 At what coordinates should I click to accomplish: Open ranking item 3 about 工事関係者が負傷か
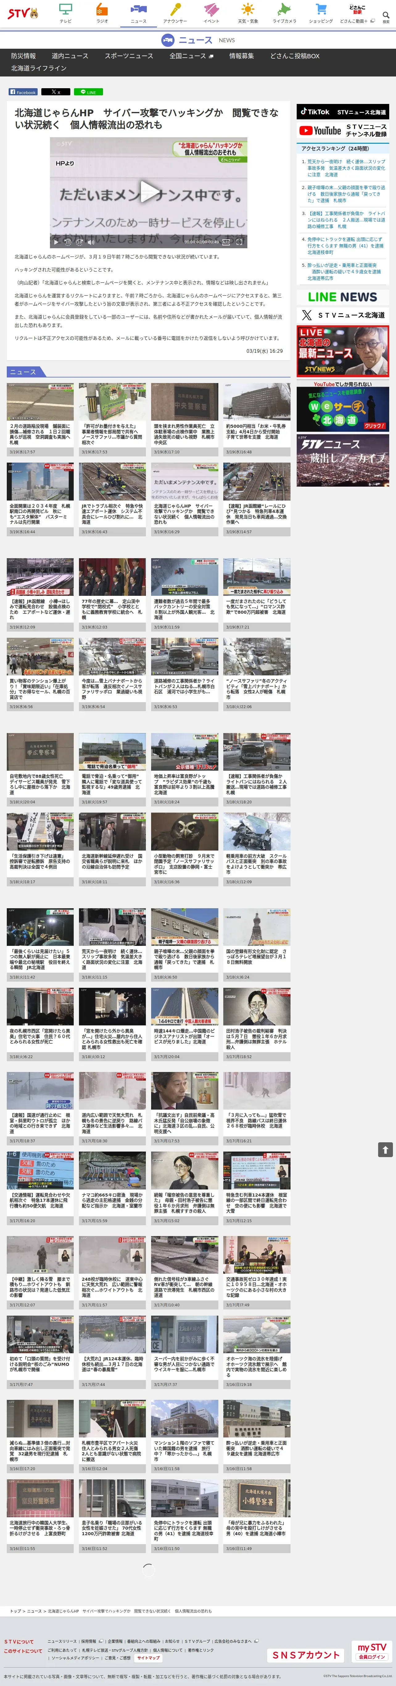[346, 220]
